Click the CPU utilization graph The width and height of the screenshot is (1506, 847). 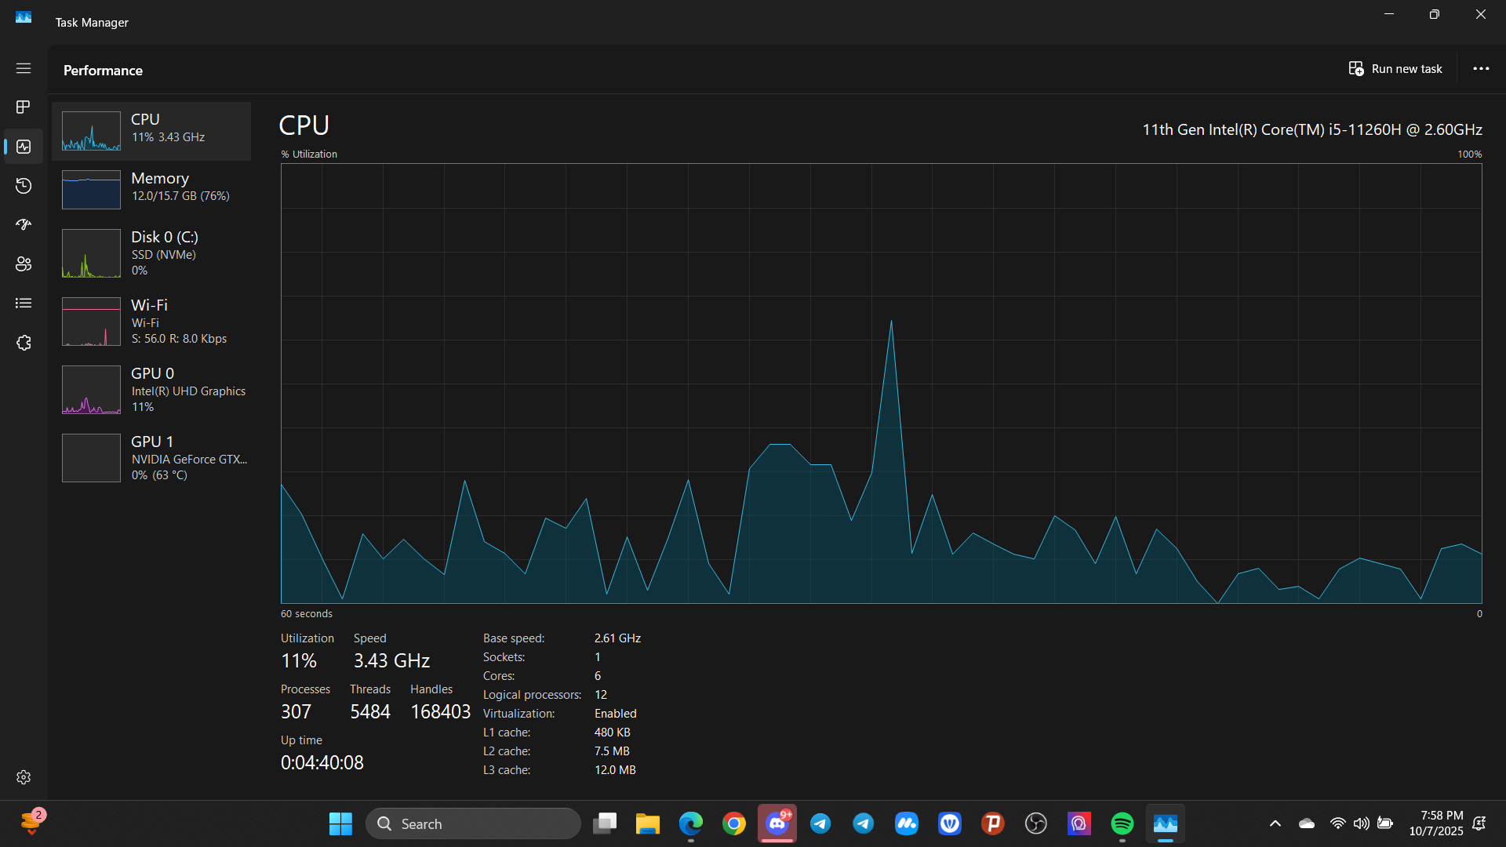click(x=881, y=384)
